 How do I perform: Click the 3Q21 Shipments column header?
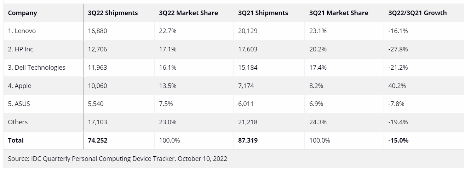click(263, 13)
